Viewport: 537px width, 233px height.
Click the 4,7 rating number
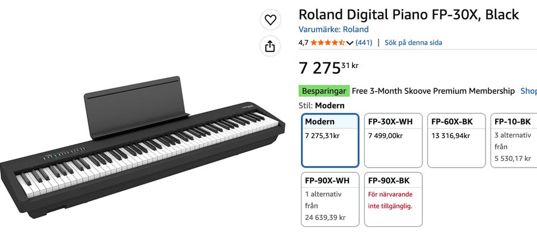pos(303,43)
